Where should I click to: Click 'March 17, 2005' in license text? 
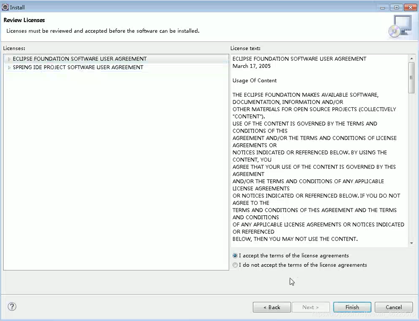251,66
